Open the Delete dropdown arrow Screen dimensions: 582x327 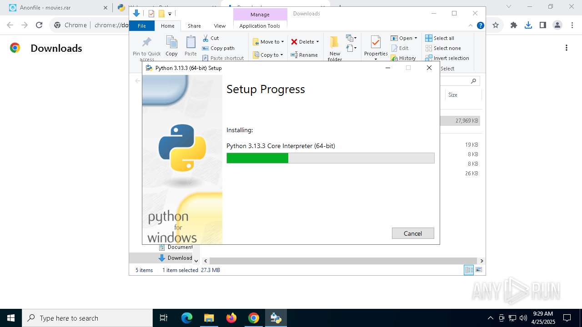tap(317, 42)
